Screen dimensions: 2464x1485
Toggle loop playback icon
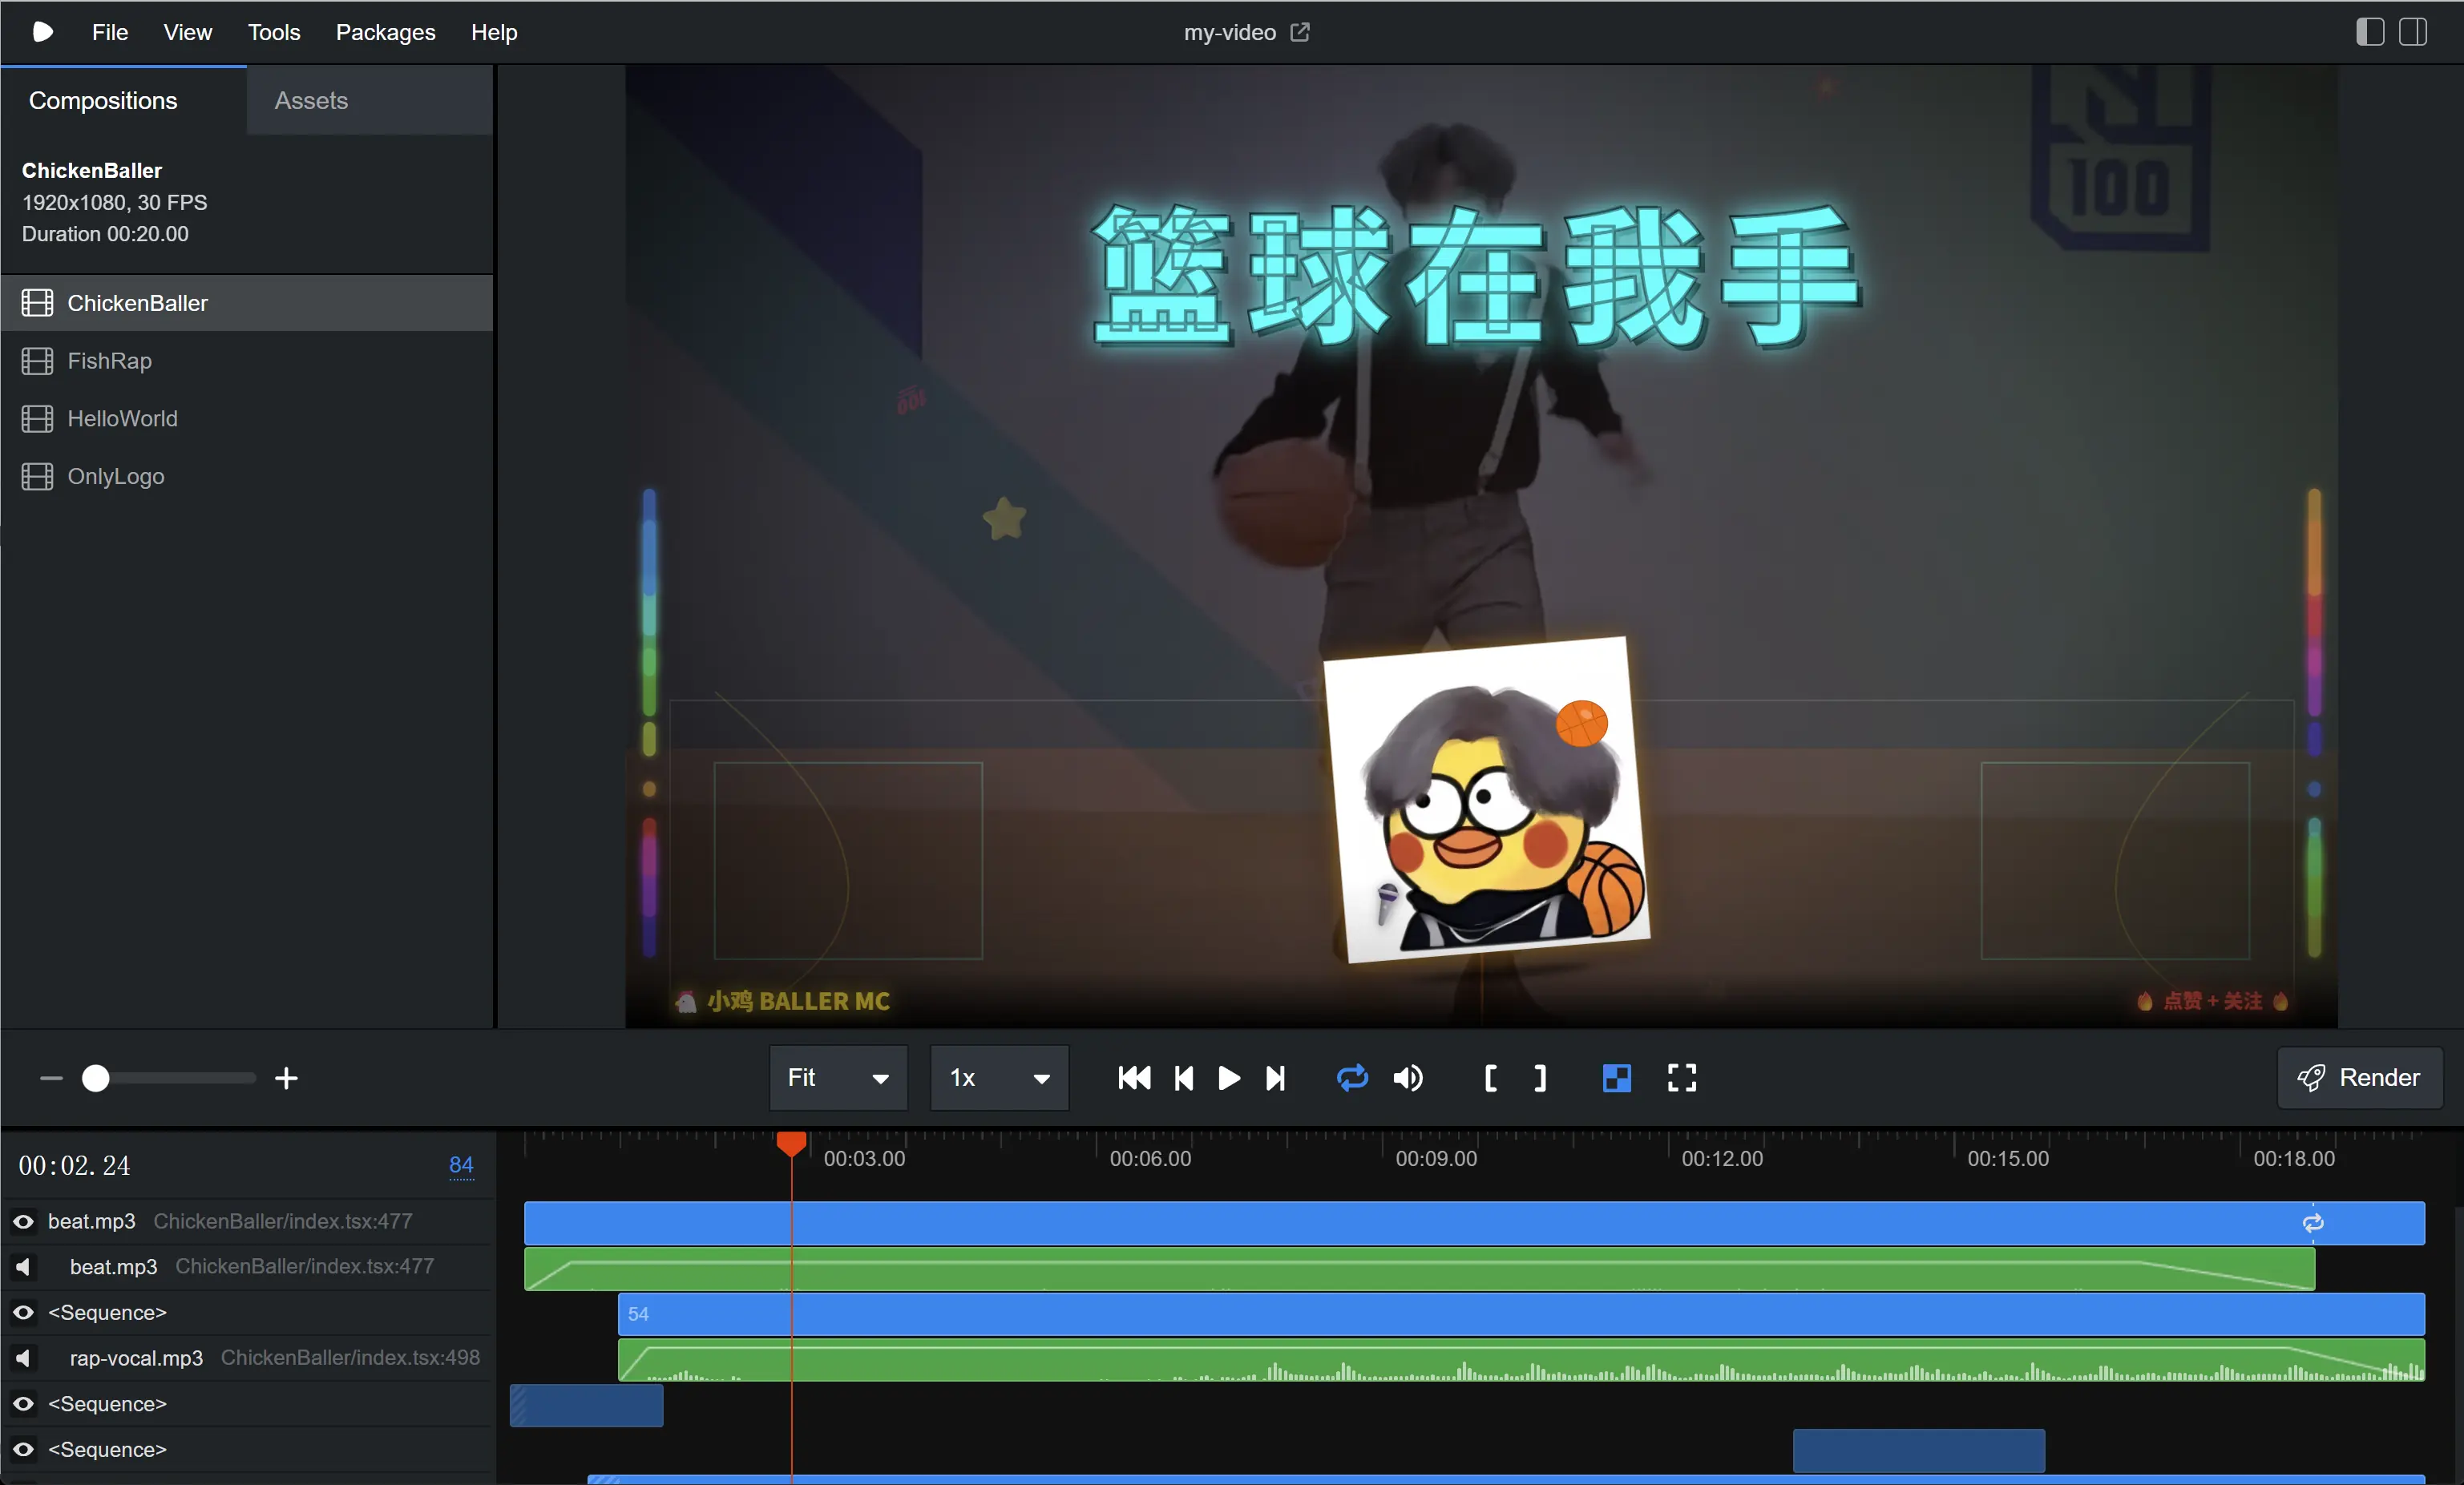[x=1352, y=1078]
